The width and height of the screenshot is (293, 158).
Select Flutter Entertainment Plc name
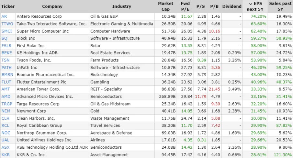point(41,82)
